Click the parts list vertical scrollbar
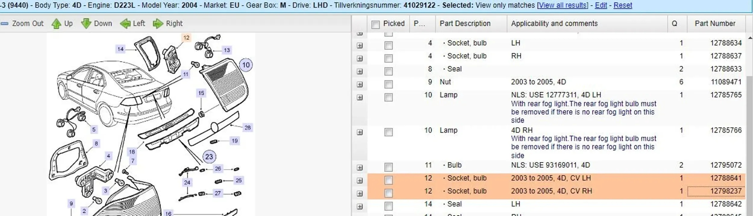753x216 pixels. (x=750, y=120)
